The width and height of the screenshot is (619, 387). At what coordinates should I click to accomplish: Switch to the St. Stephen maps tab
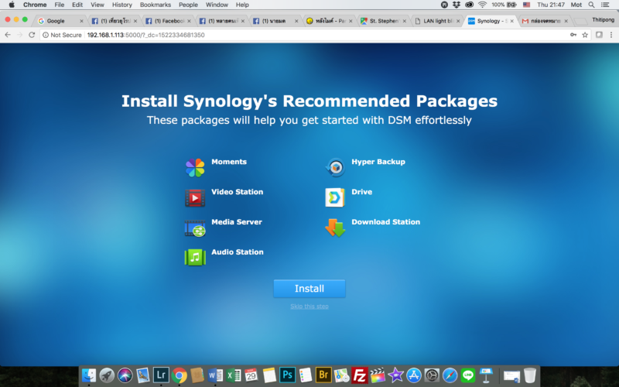(383, 21)
